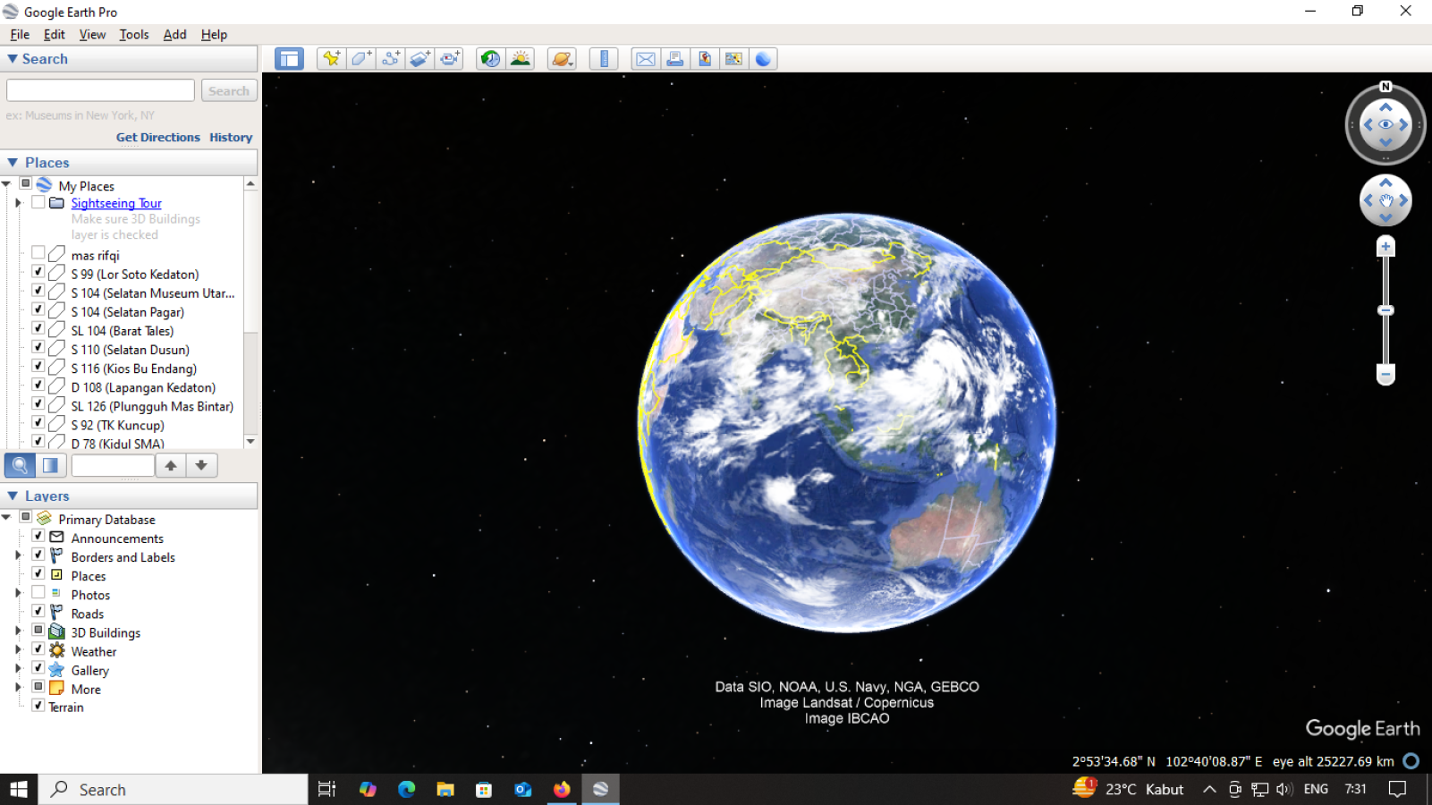Screen dimensions: 1432x805
Task: Expand Borders and Labels layer
Action: (18, 555)
